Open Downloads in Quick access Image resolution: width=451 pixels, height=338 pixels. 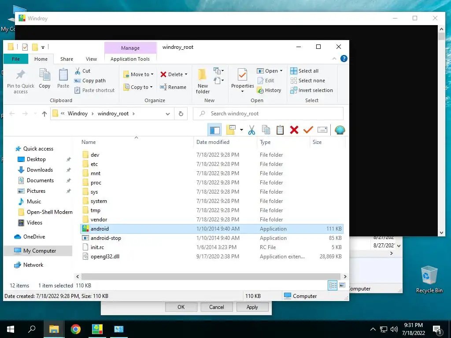[40, 170]
